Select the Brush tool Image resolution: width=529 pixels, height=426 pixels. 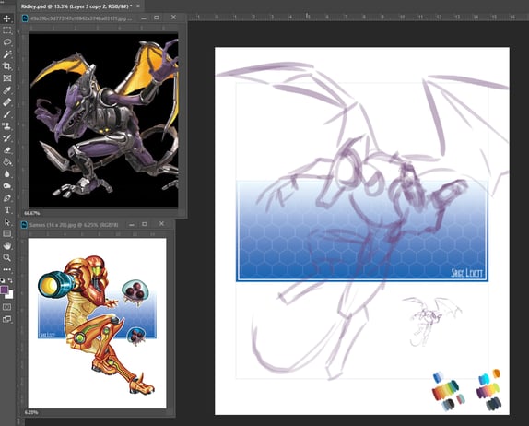[x=6, y=114]
